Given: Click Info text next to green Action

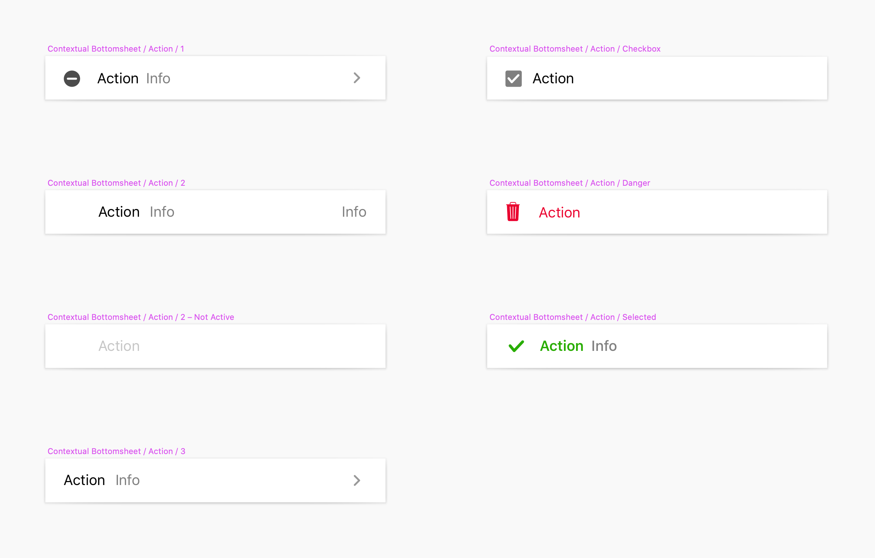Looking at the screenshot, I should 604,346.
